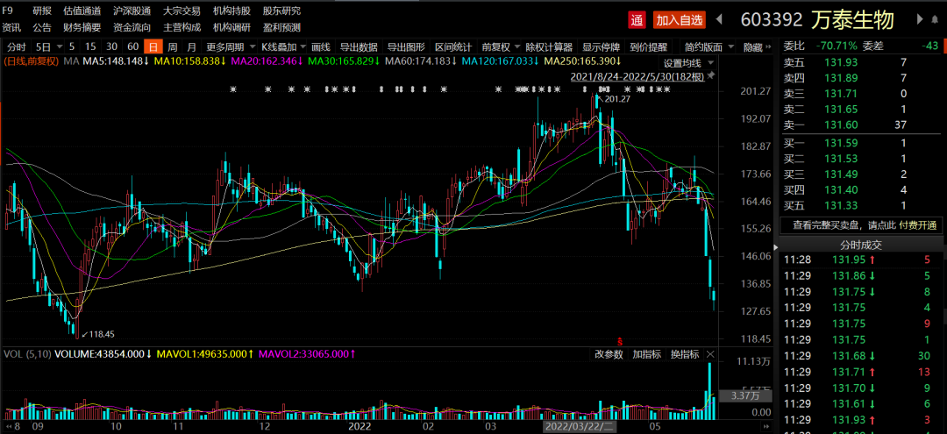Screen dimensions: 947x434
Task: Open the 大宗交易 menu item
Action: 182,11
